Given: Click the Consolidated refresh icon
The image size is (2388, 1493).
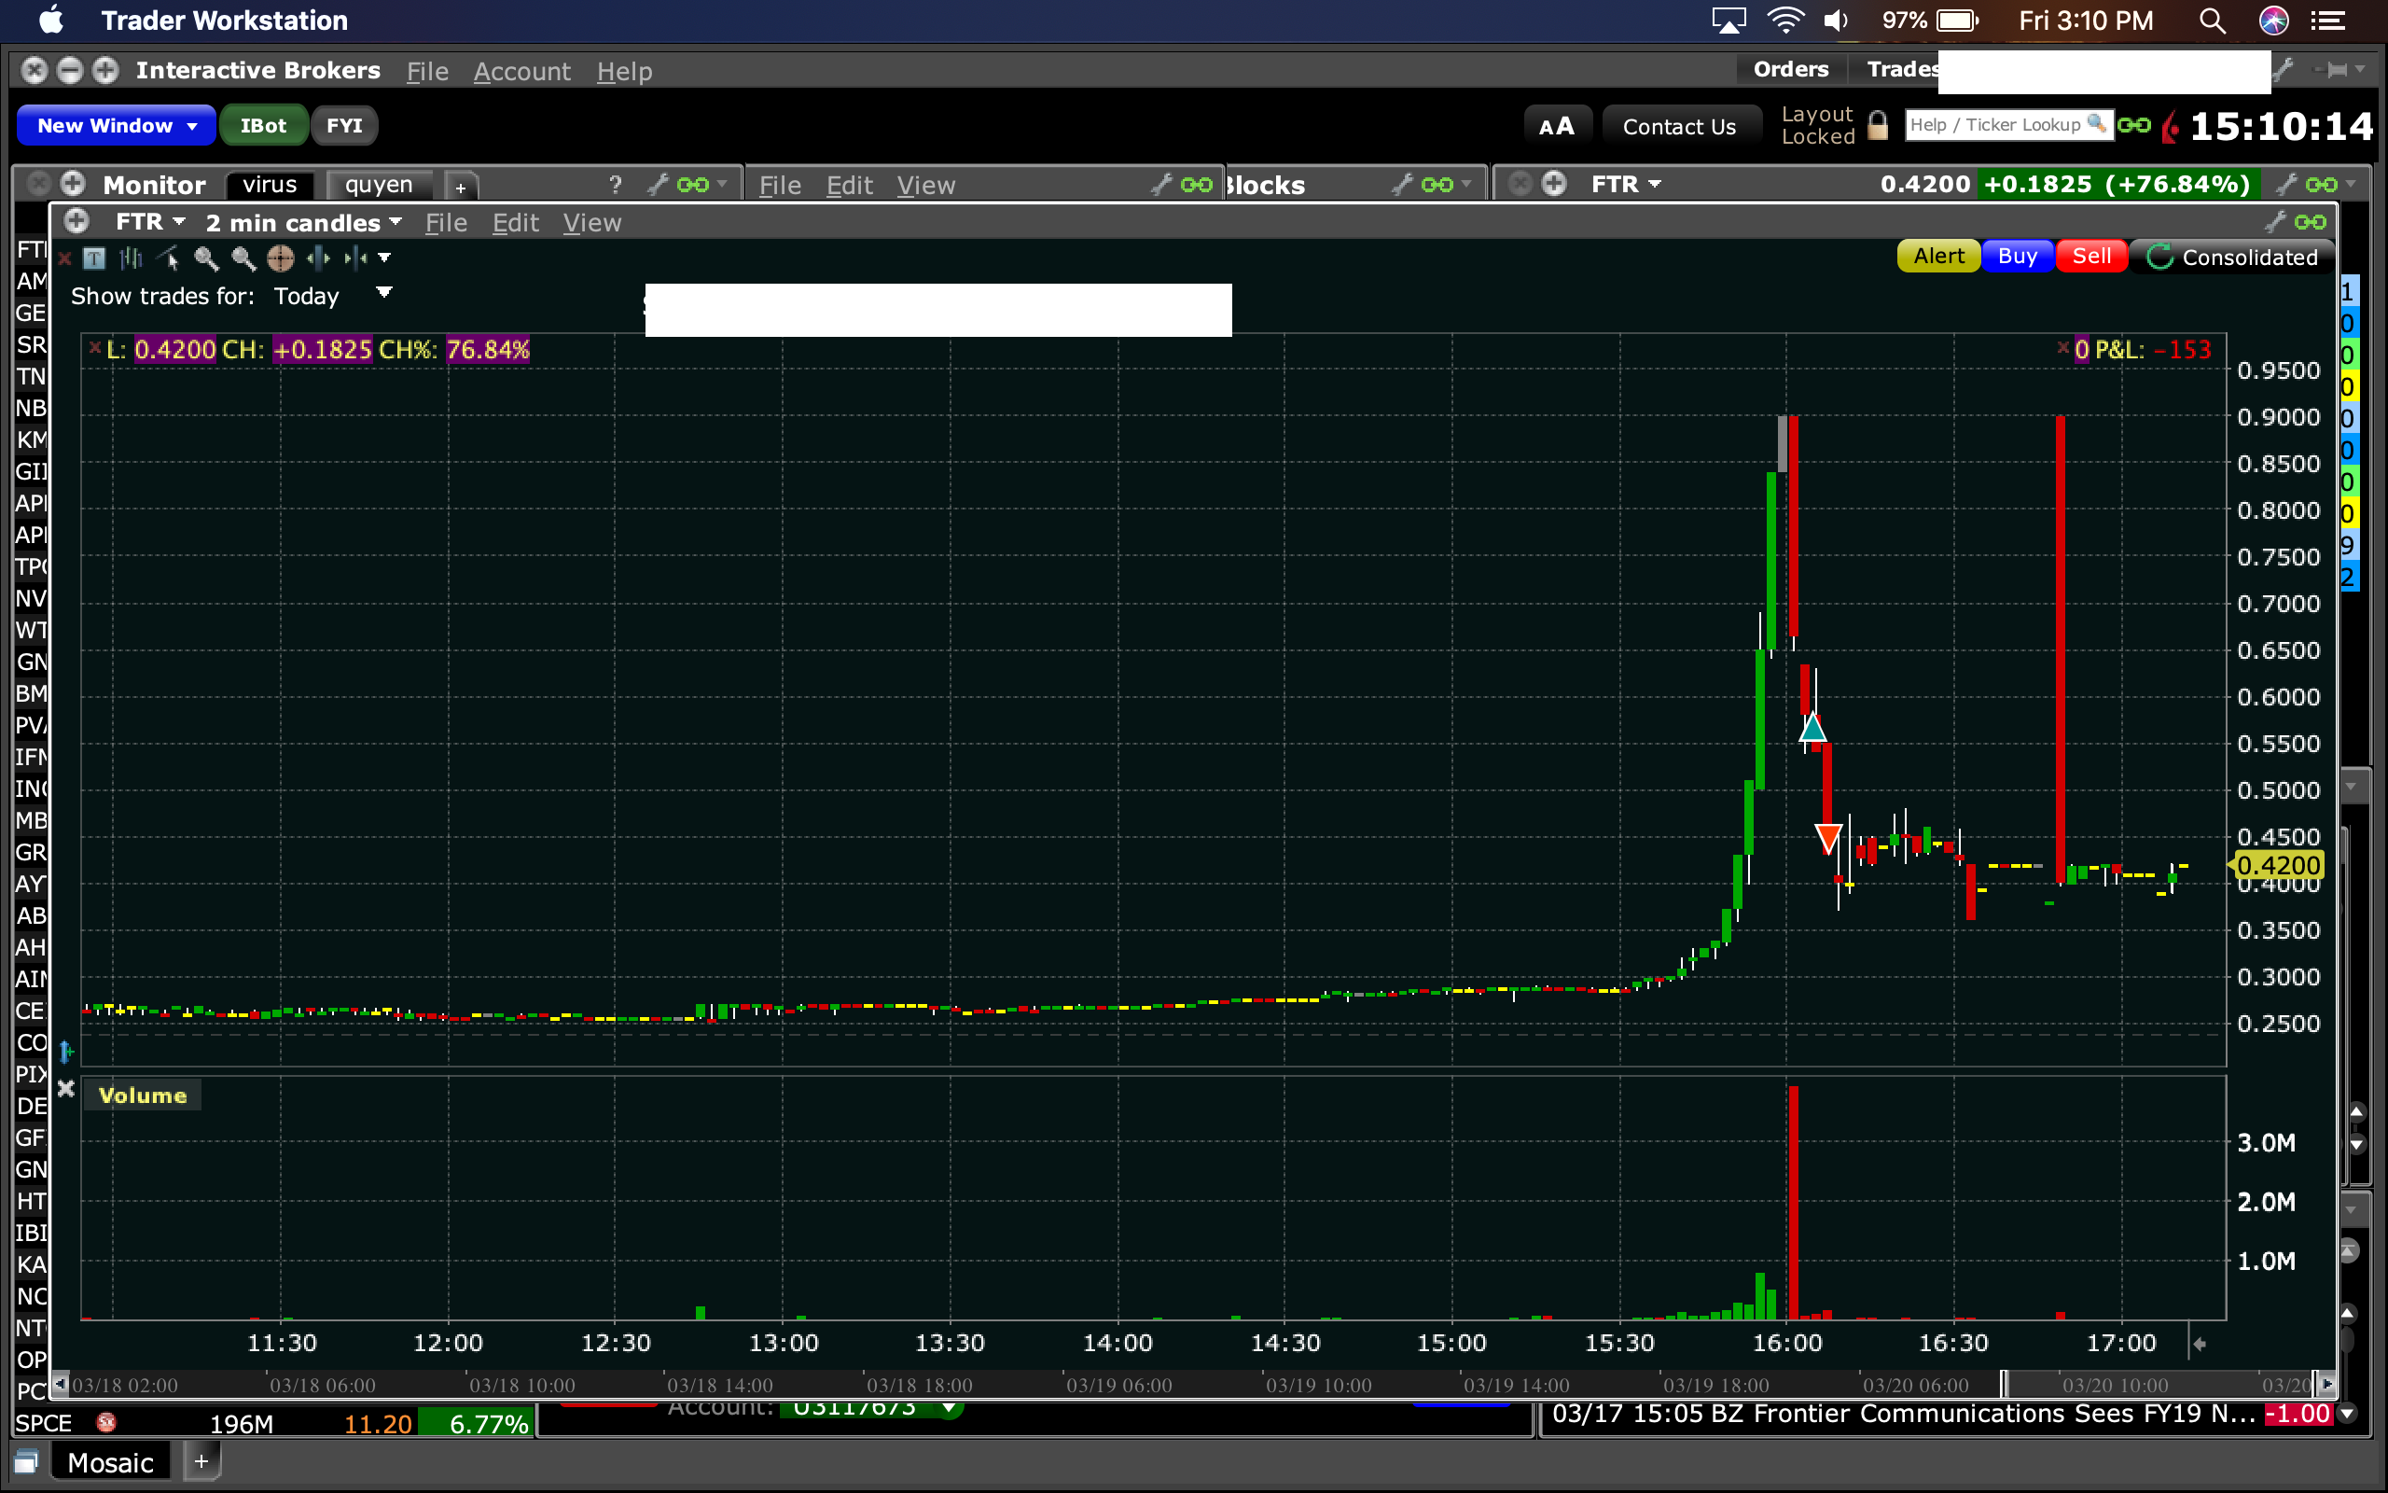Looking at the screenshot, I should click(2159, 257).
